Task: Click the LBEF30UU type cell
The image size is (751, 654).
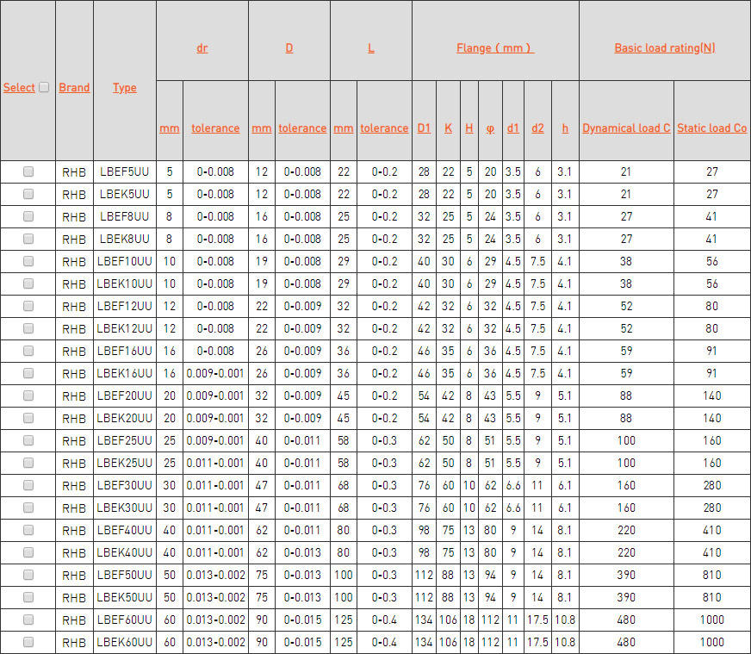Action: (125, 485)
